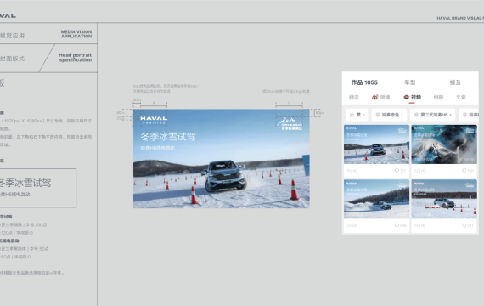484x306 pixels.
Task: Like the video showing 681 with heart icon
Action: 464,171
